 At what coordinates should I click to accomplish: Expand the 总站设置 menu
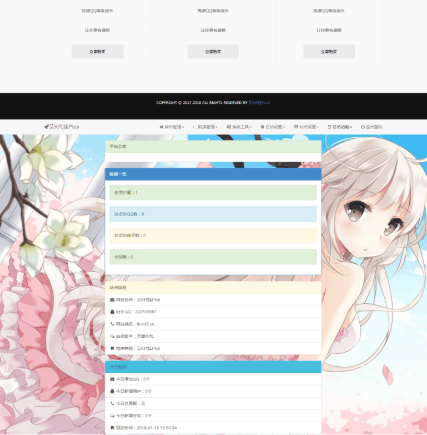(273, 127)
